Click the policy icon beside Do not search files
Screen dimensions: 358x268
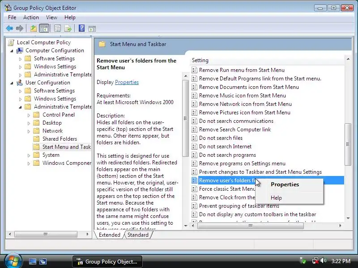click(194, 138)
